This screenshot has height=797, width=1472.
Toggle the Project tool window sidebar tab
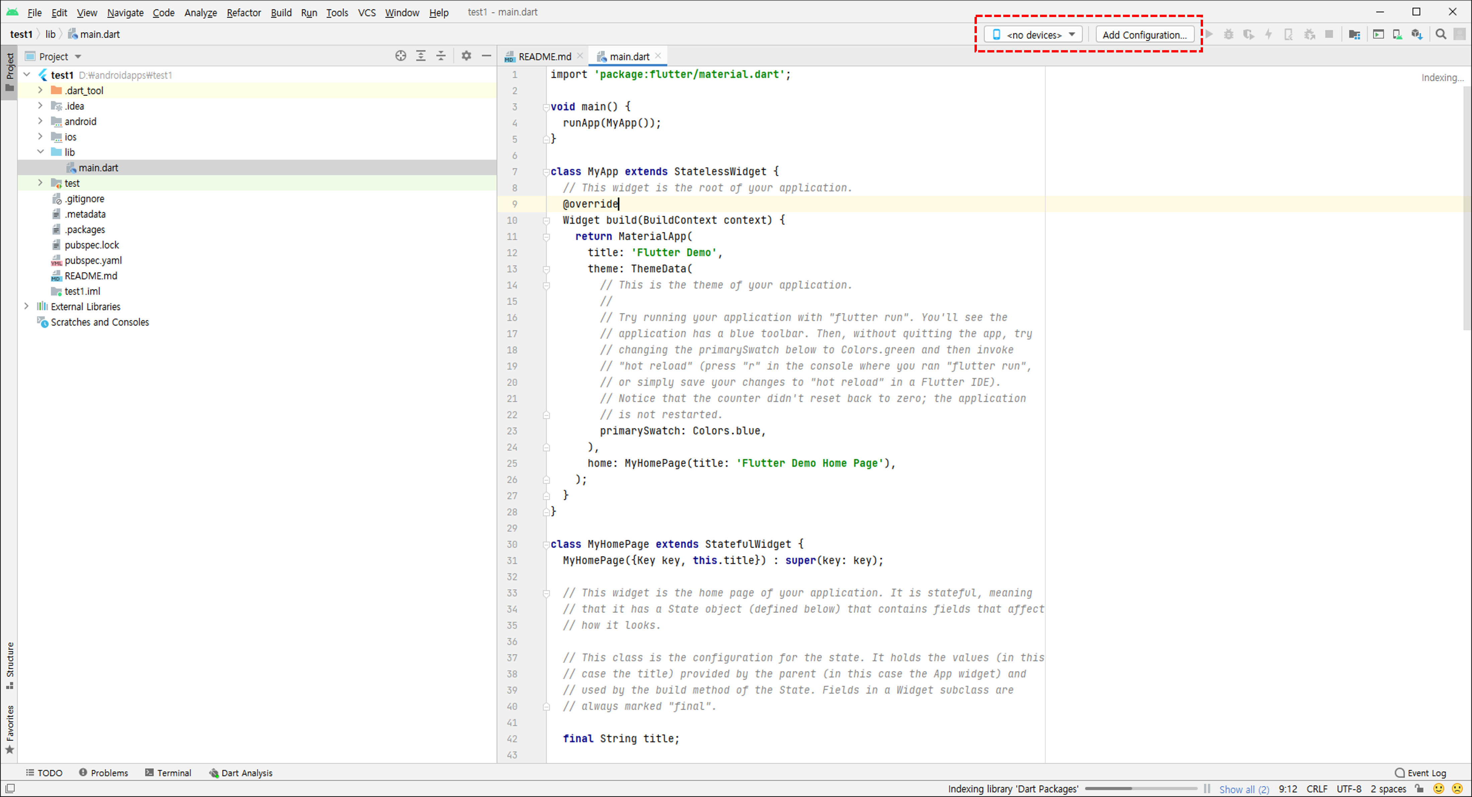(x=10, y=72)
